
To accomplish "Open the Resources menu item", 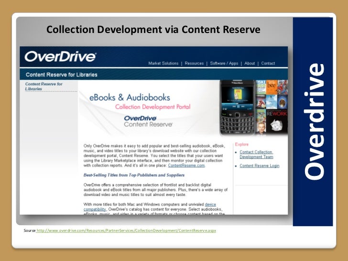I will coord(194,63).
